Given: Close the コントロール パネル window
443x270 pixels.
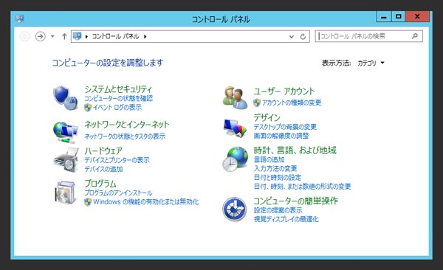Looking at the screenshot, I should pyautogui.click(x=417, y=16).
